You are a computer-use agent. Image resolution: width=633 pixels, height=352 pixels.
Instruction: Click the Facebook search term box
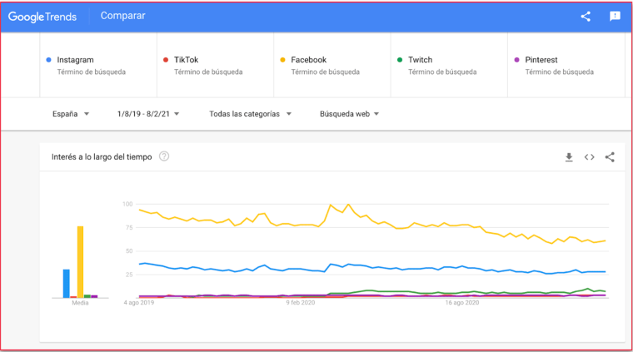309,60
